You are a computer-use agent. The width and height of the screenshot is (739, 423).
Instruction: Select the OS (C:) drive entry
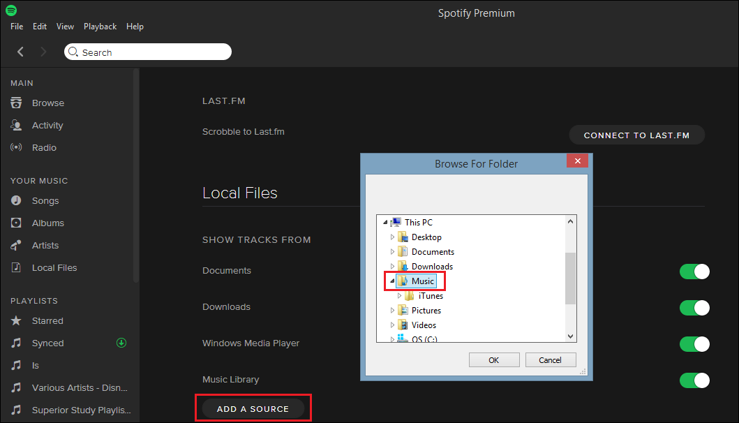coord(424,339)
